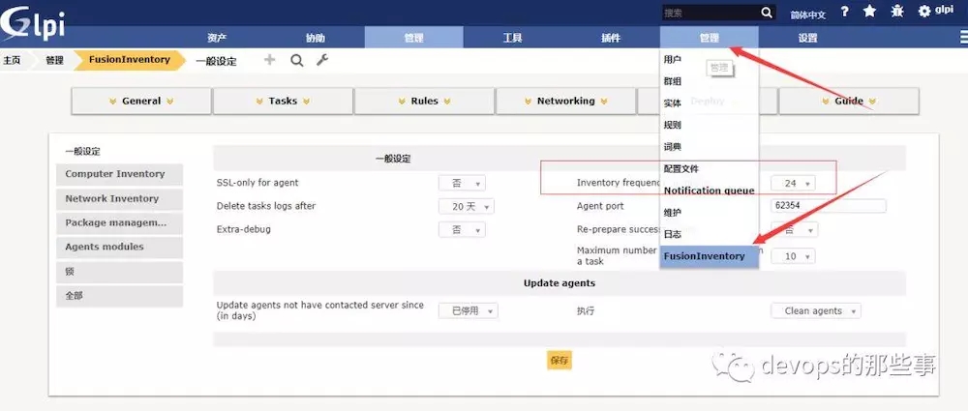Open the 全部 side tab
The image size is (968, 411).
point(119,296)
